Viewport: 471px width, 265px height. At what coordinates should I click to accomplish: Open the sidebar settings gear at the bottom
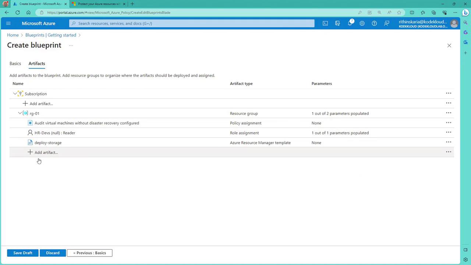pyautogui.click(x=465, y=259)
